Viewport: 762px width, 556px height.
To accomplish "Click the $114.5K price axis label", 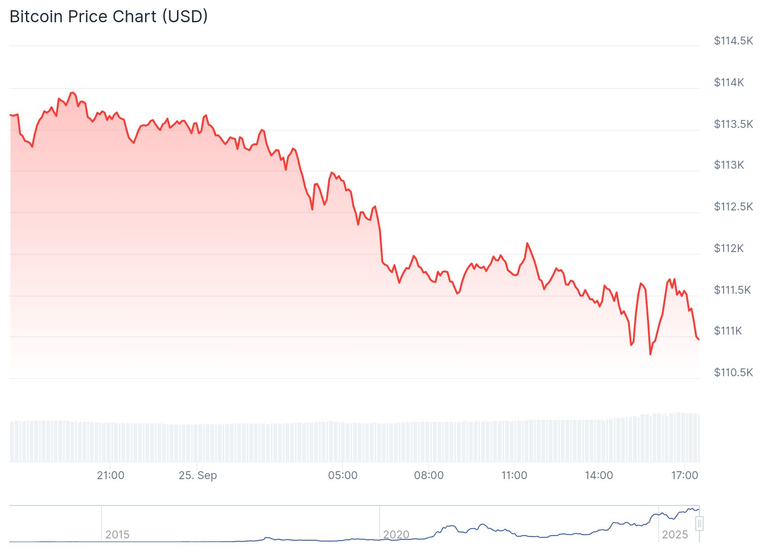I will pos(733,41).
